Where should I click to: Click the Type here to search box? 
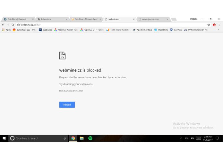point(39,138)
